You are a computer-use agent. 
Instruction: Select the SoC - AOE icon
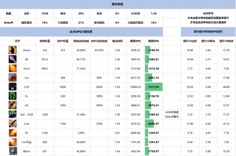(13, 114)
